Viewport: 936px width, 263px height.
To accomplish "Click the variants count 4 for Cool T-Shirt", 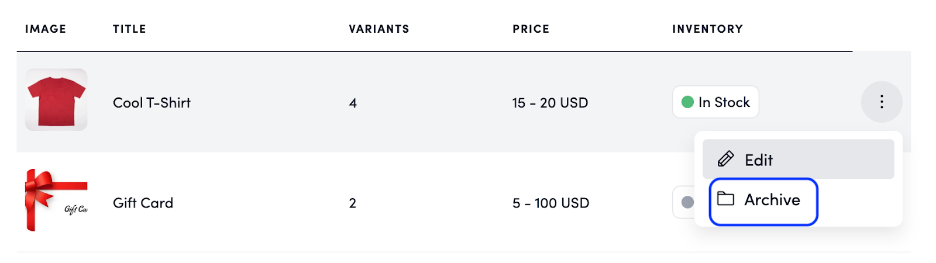I will click(x=353, y=103).
